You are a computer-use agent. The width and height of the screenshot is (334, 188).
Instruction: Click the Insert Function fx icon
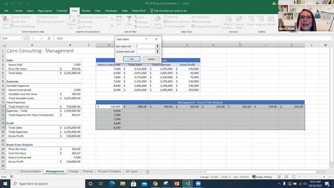49,38
